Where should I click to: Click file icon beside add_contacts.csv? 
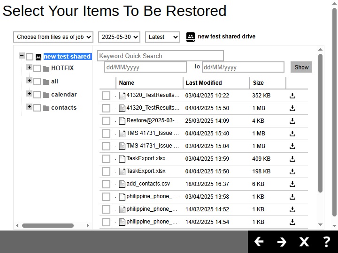122,184
